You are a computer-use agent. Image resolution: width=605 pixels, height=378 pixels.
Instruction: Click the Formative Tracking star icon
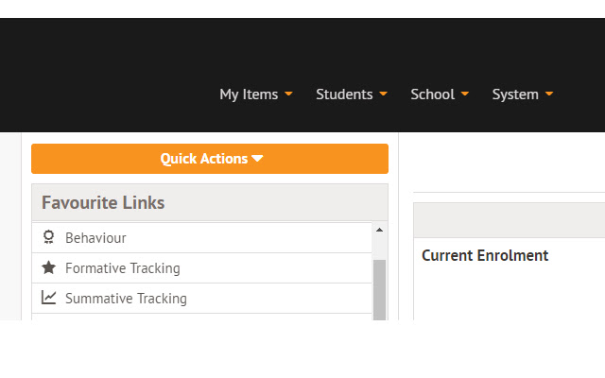point(48,267)
